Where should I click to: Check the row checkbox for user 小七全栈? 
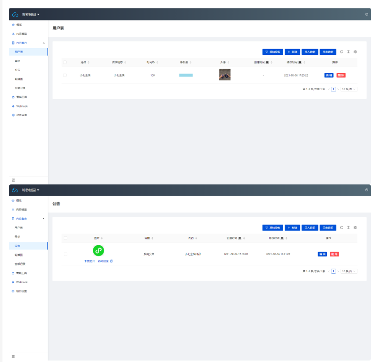[x=65, y=75]
